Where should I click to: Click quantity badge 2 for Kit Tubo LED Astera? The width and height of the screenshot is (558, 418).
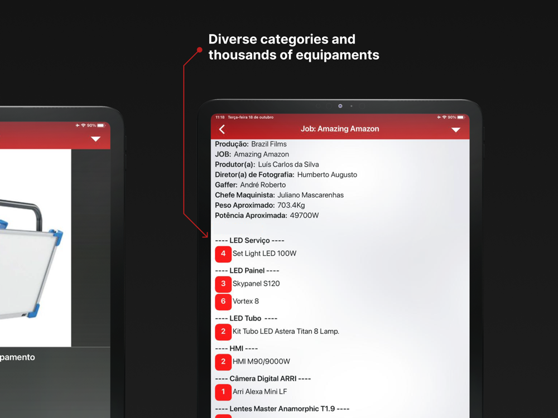pyautogui.click(x=223, y=332)
